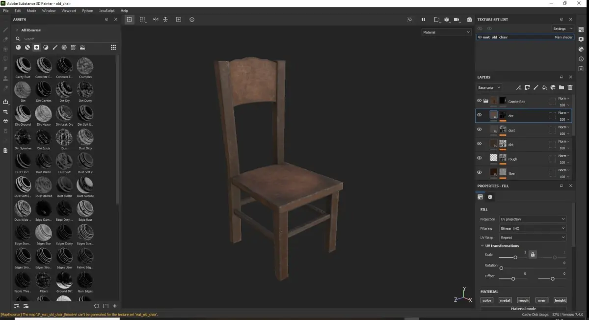Image resolution: width=589 pixels, height=320 pixels.
Task: Select the Polygon fill tool in left toolbar
Action: point(5,59)
